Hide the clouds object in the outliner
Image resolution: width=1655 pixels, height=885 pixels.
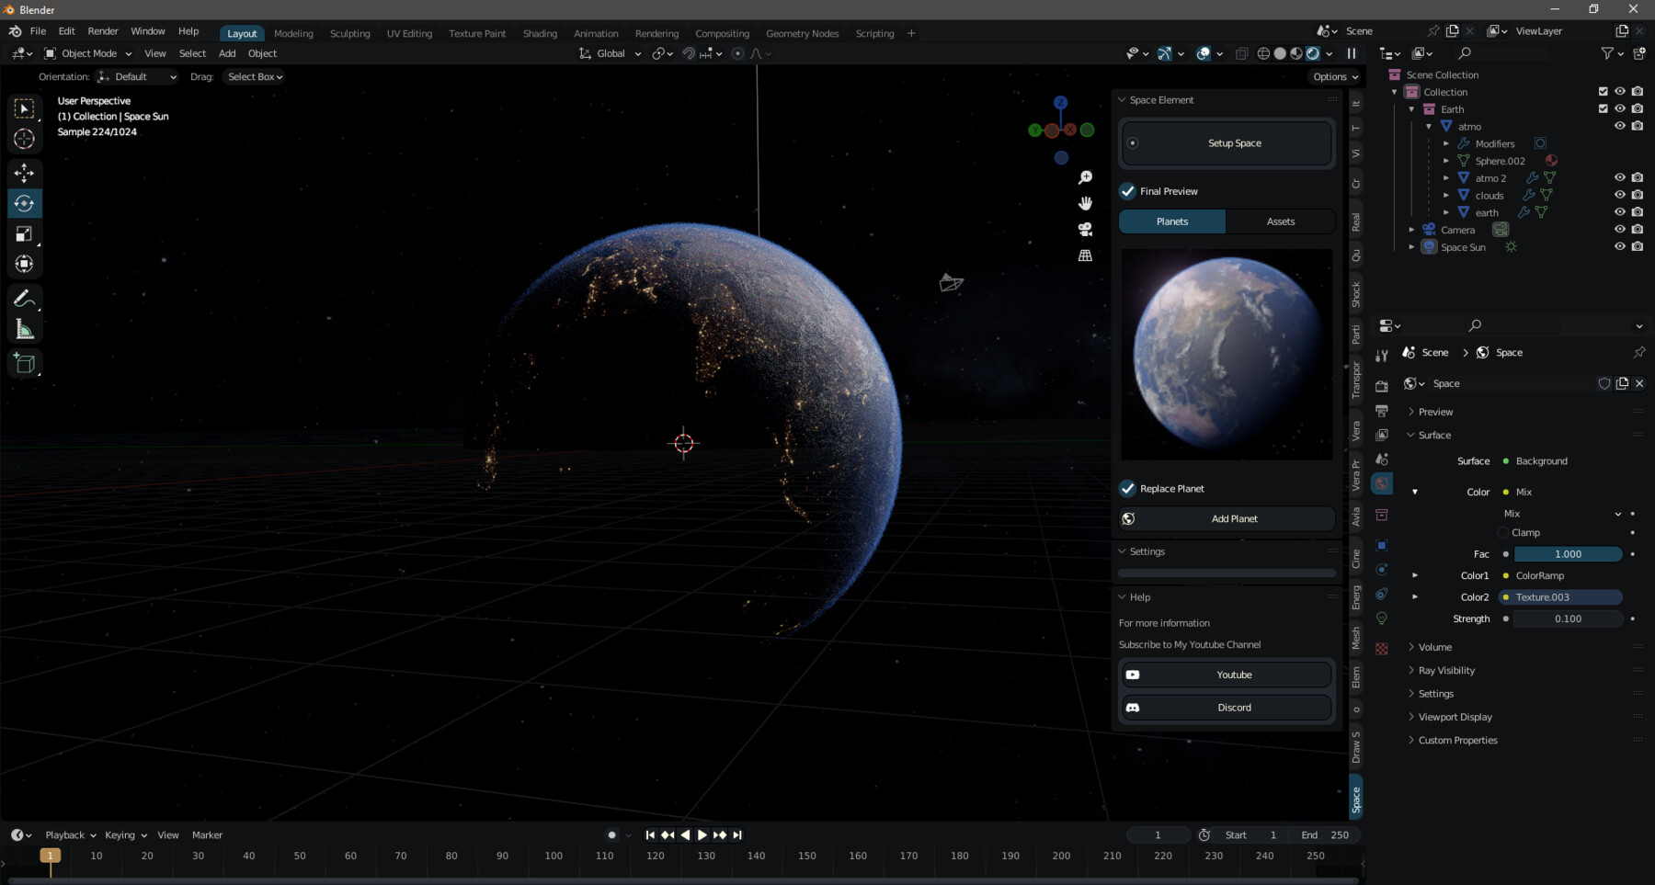click(x=1620, y=195)
